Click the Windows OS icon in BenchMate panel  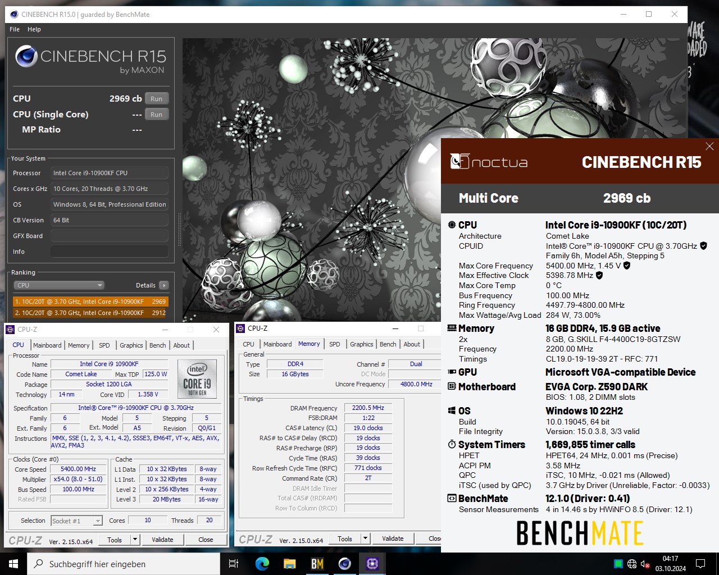click(x=452, y=410)
